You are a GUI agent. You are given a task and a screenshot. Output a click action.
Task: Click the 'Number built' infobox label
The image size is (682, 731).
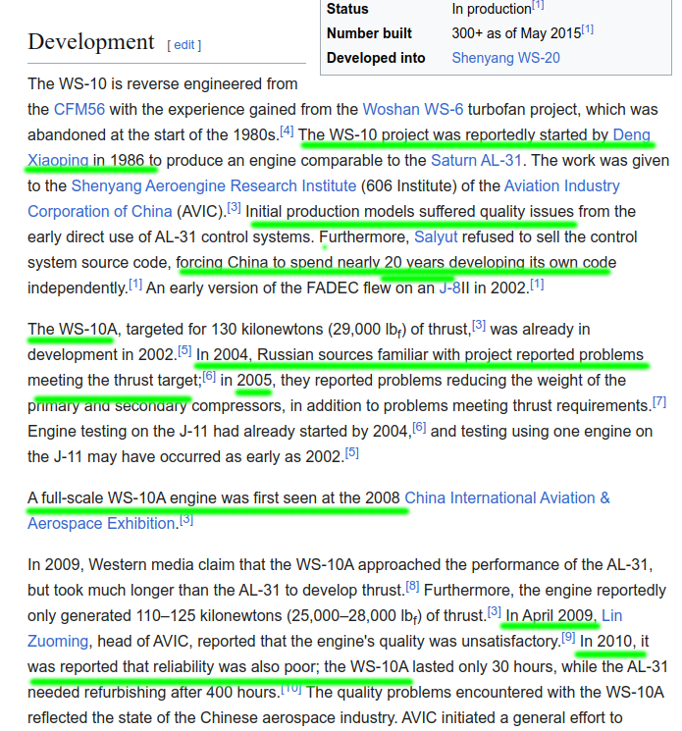click(x=369, y=33)
